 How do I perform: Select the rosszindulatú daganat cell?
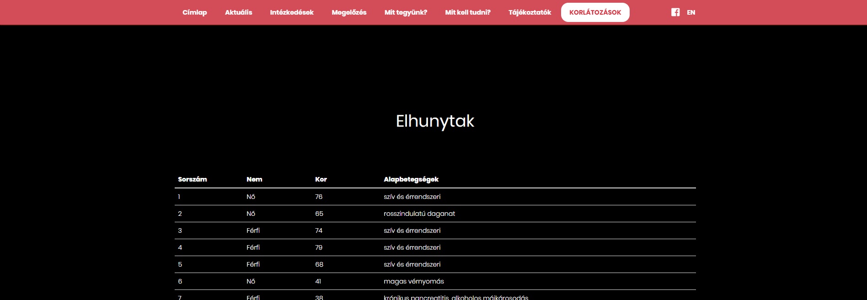419,214
